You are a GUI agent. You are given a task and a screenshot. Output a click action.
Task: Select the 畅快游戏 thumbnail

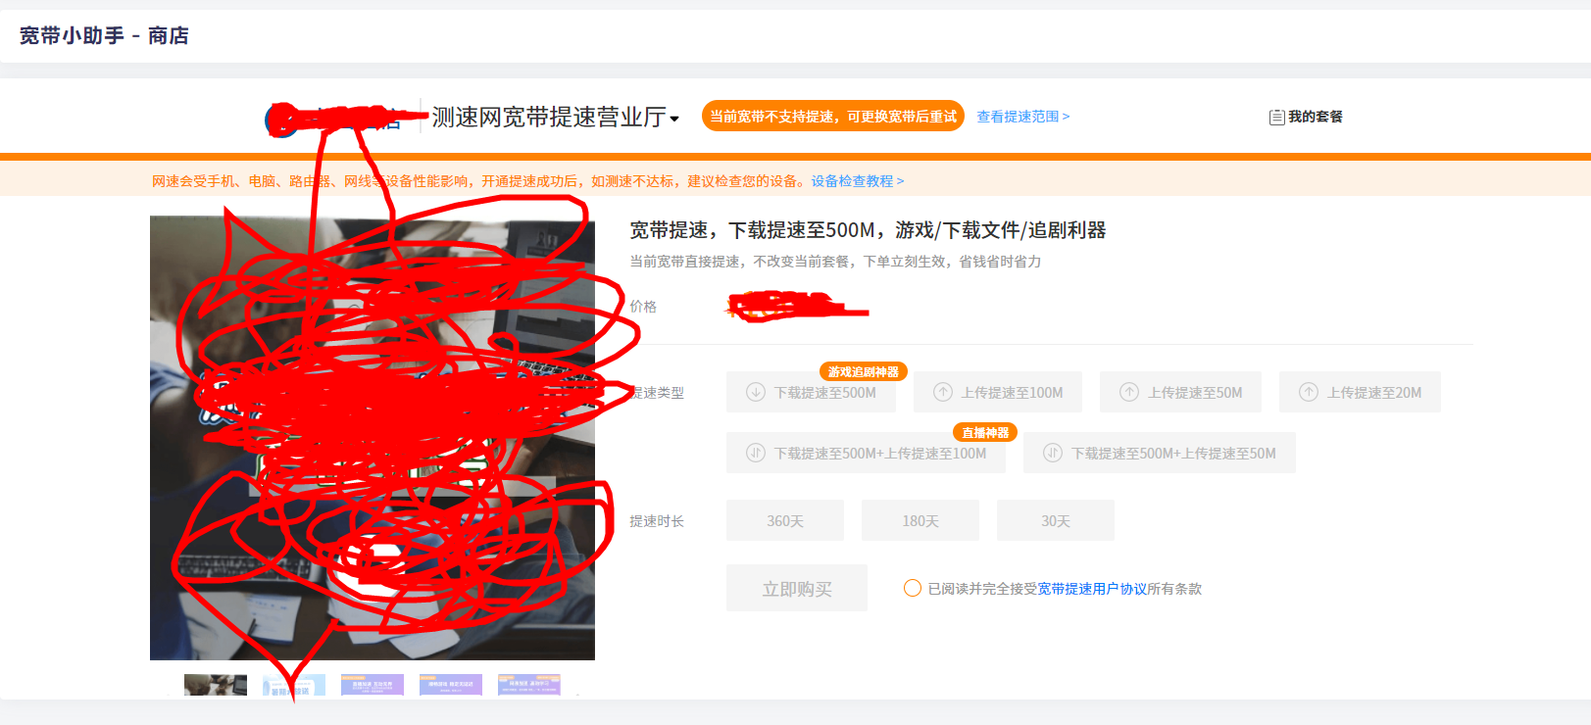451,685
